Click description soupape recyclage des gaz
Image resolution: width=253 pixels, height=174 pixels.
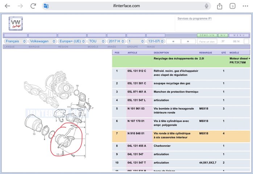tap(172, 83)
